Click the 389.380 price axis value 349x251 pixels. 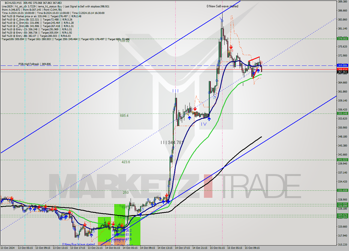click(342, 2)
